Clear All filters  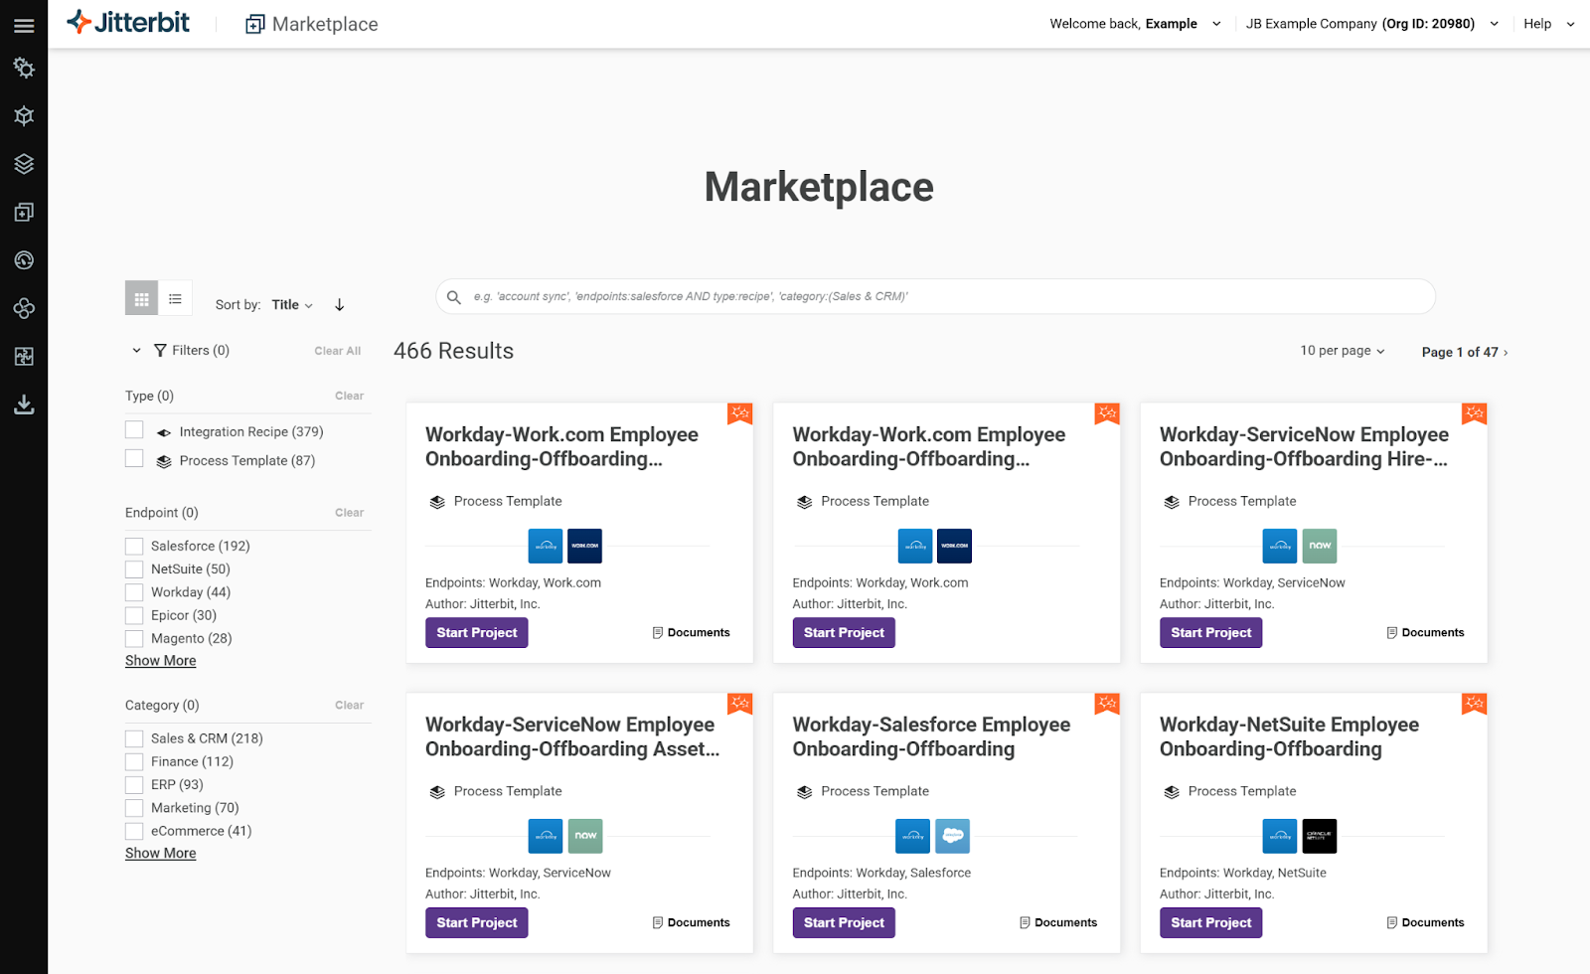click(338, 351)
